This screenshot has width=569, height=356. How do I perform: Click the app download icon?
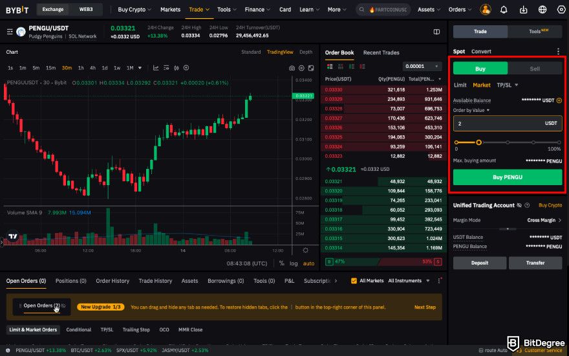point(523,10)
